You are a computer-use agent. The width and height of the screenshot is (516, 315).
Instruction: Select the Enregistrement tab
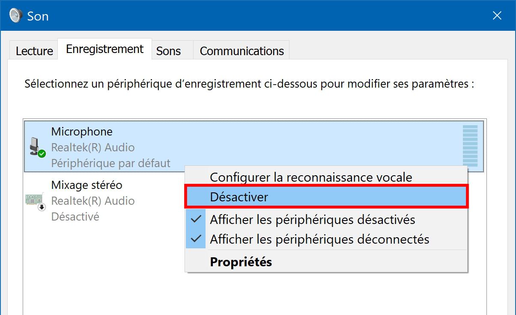click(104, 49)
